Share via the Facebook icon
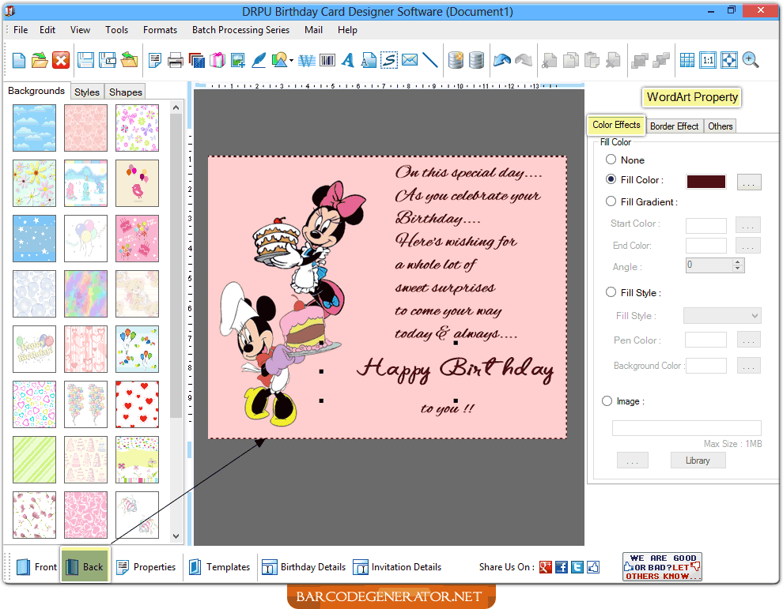Viewport: 783px width, 609px height. click(562, 567)
